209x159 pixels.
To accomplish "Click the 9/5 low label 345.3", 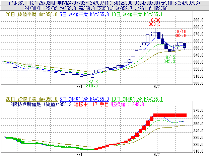I will [169, 61].
